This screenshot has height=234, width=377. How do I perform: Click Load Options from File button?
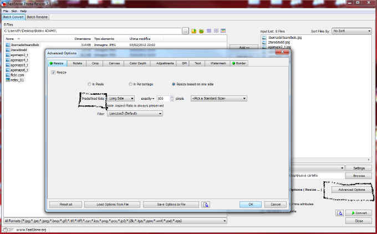(x=113, y=205)
